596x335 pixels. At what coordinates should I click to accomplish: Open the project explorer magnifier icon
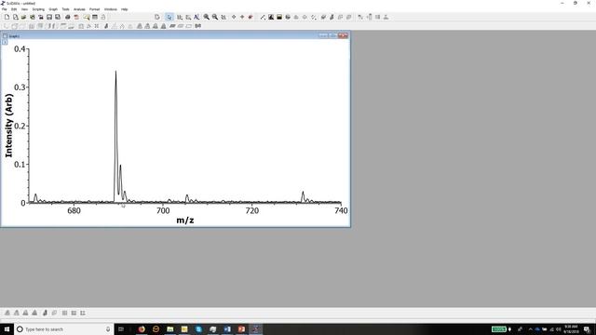pyautogui.click(x=87, y=17)
